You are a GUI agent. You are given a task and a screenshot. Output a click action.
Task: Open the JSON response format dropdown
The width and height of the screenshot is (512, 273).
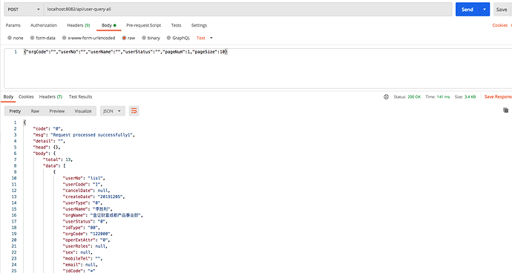[112, 111]
